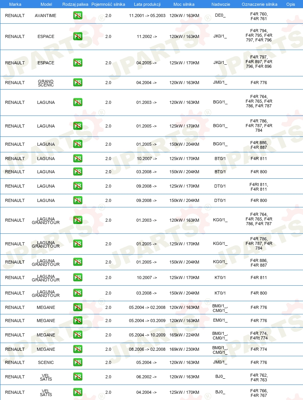
Task: Click the 165kW / 224KM power cell
Action: point(184,335)
